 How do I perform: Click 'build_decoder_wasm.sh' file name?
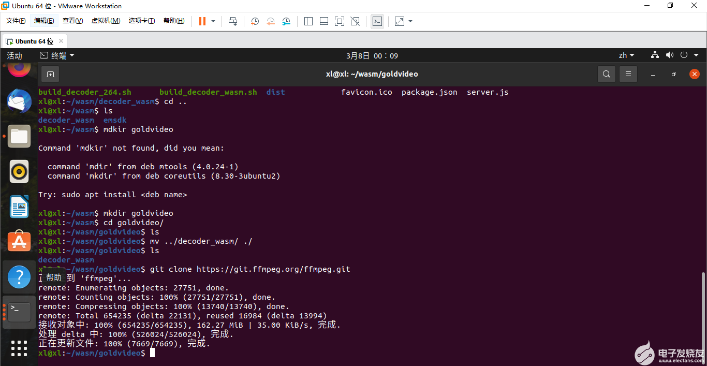coord(208,92)
